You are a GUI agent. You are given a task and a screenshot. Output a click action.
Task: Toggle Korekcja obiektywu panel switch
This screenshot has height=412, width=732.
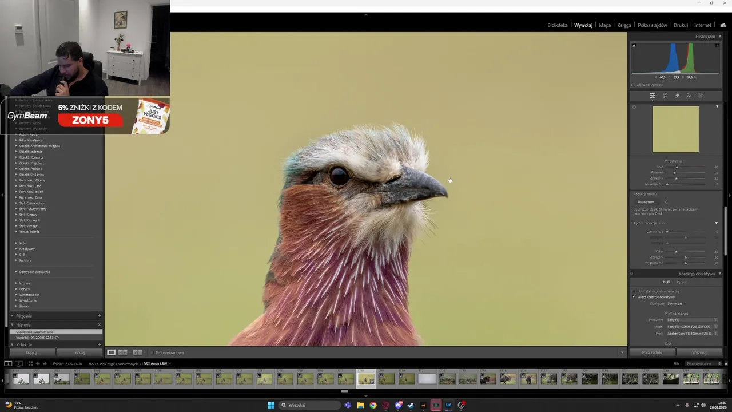[x=631, y=274]
